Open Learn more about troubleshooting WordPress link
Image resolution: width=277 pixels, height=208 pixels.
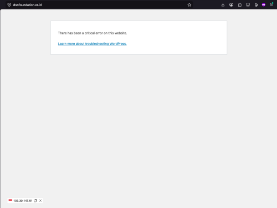coord(93,44)
